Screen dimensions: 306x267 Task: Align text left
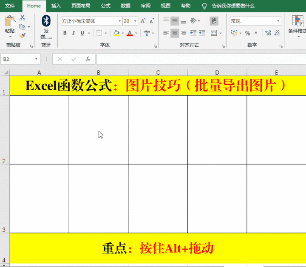point(166,33)
